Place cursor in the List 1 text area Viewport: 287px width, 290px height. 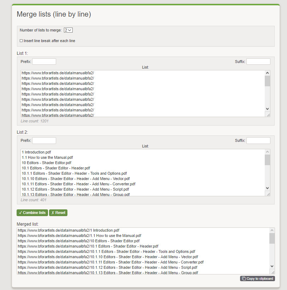pos(141,93)
